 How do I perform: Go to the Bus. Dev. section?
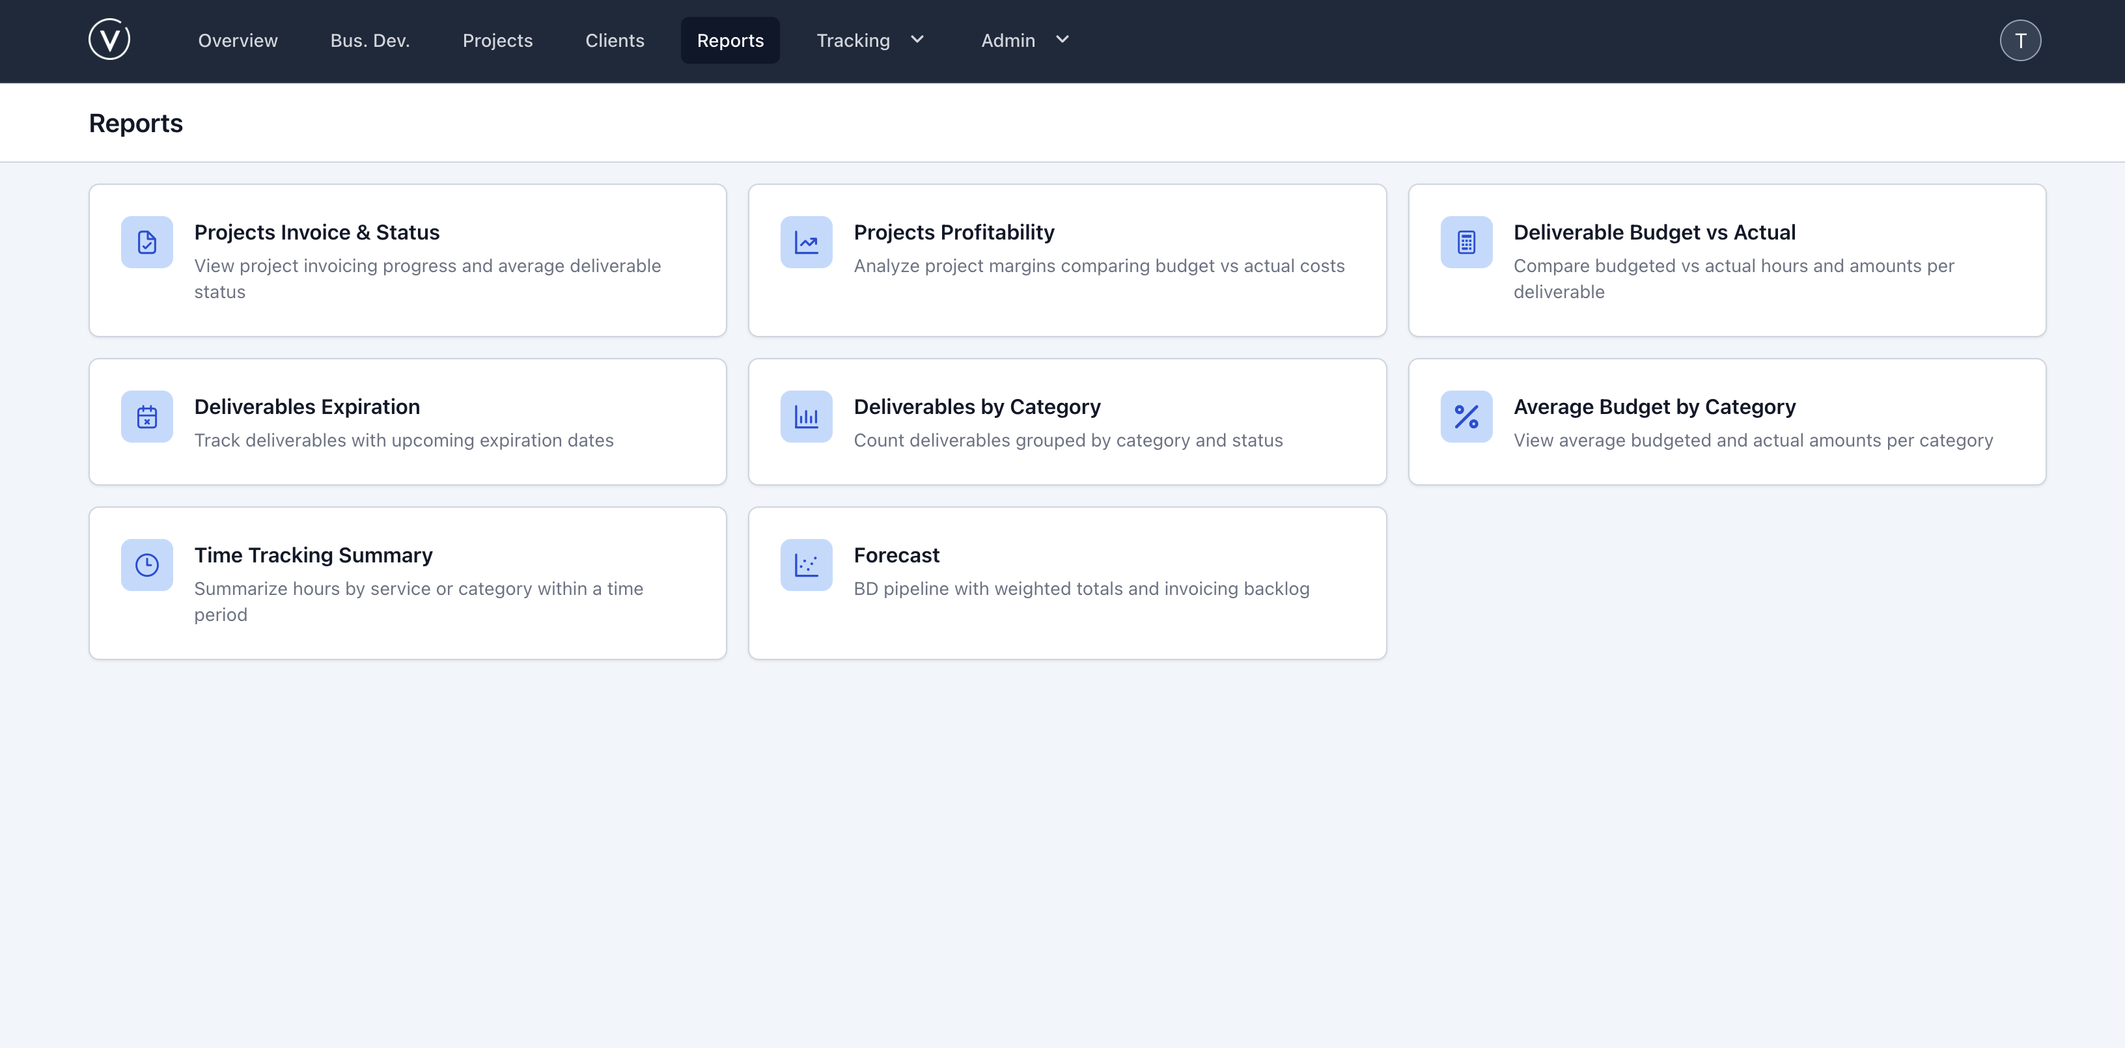point(370,40)
